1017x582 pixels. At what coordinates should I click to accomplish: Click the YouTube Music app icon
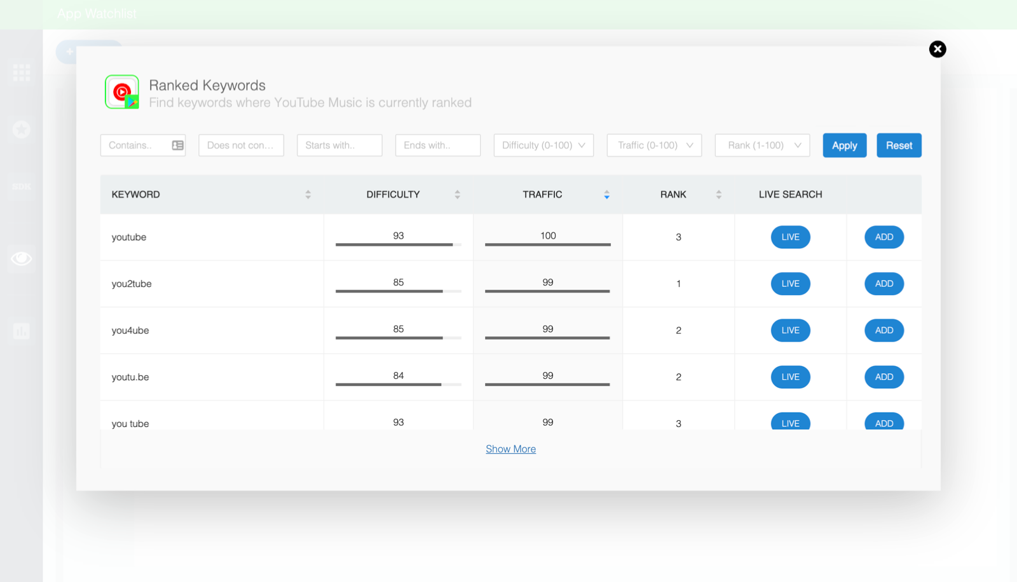pos(122,92)
